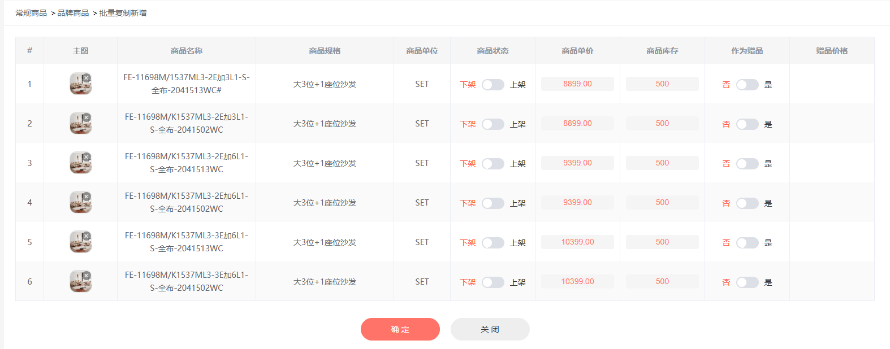Click the stock field in row 4
Screen dimensions: 890x349
click(x=662, y=203)
